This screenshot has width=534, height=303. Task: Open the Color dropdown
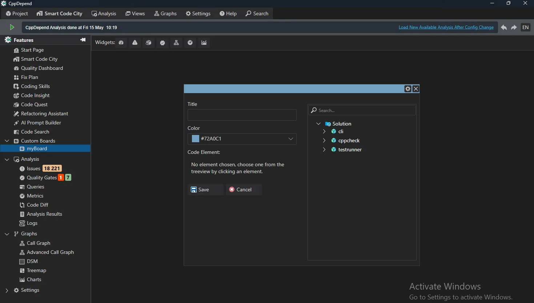coord(242,139)
